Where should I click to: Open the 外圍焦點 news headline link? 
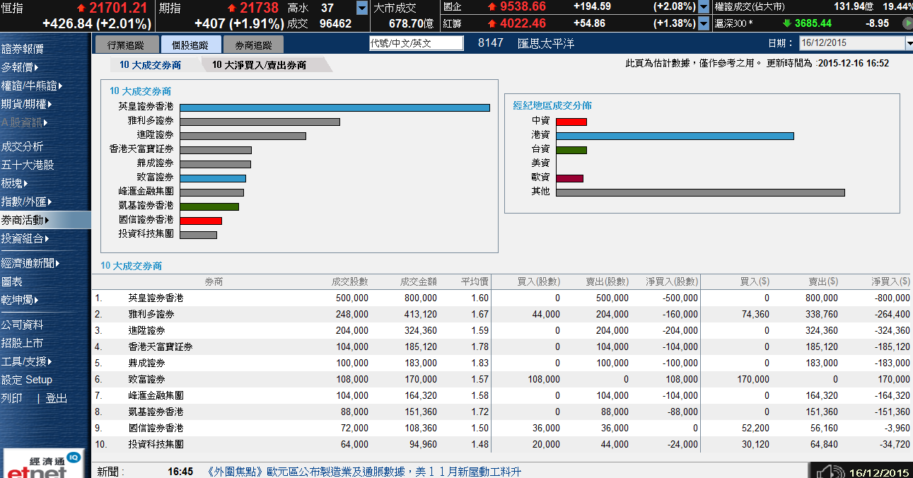tap(365, 472)
